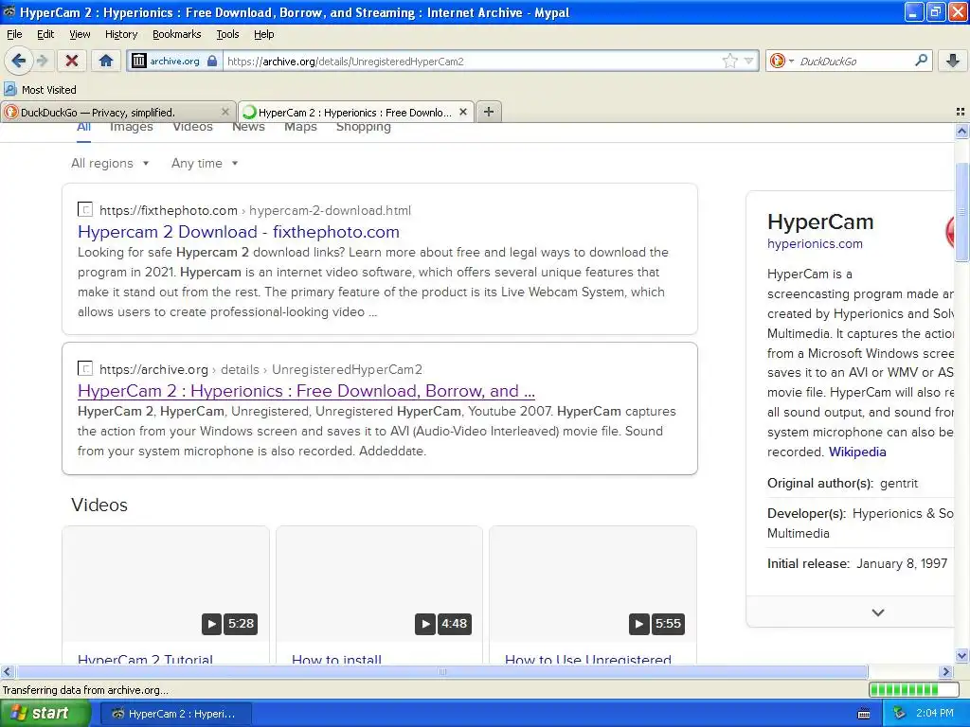Screen dimensions: 970x727
Task: Open Hypercam 2 Download fixthephoto.com result
Action: click(238, 232)
